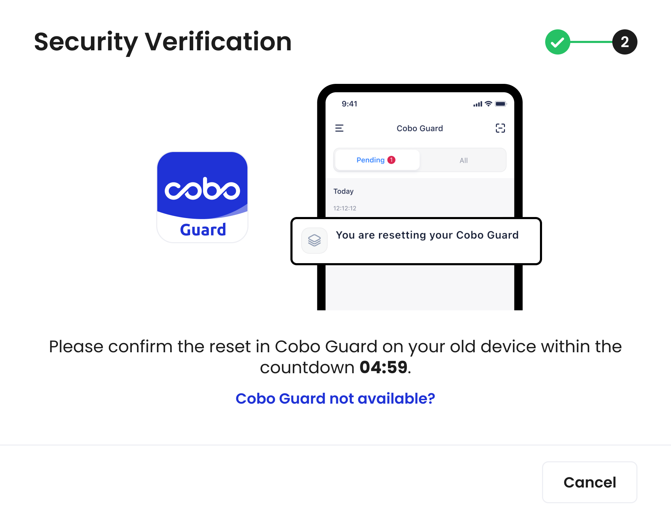Select the Security Verification heading
Image resolution: width=671 pixels, height=520 pixels.
pyautogui.click(x=163, y=42)
